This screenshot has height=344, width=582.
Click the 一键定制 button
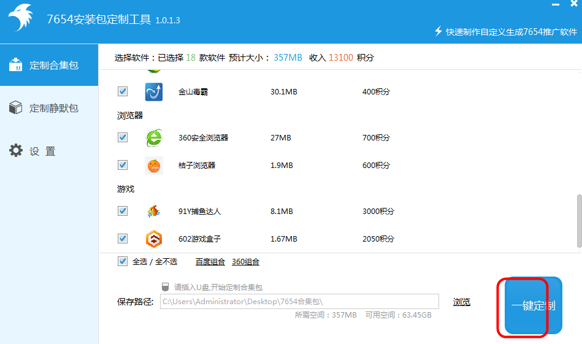coord(533,305)
